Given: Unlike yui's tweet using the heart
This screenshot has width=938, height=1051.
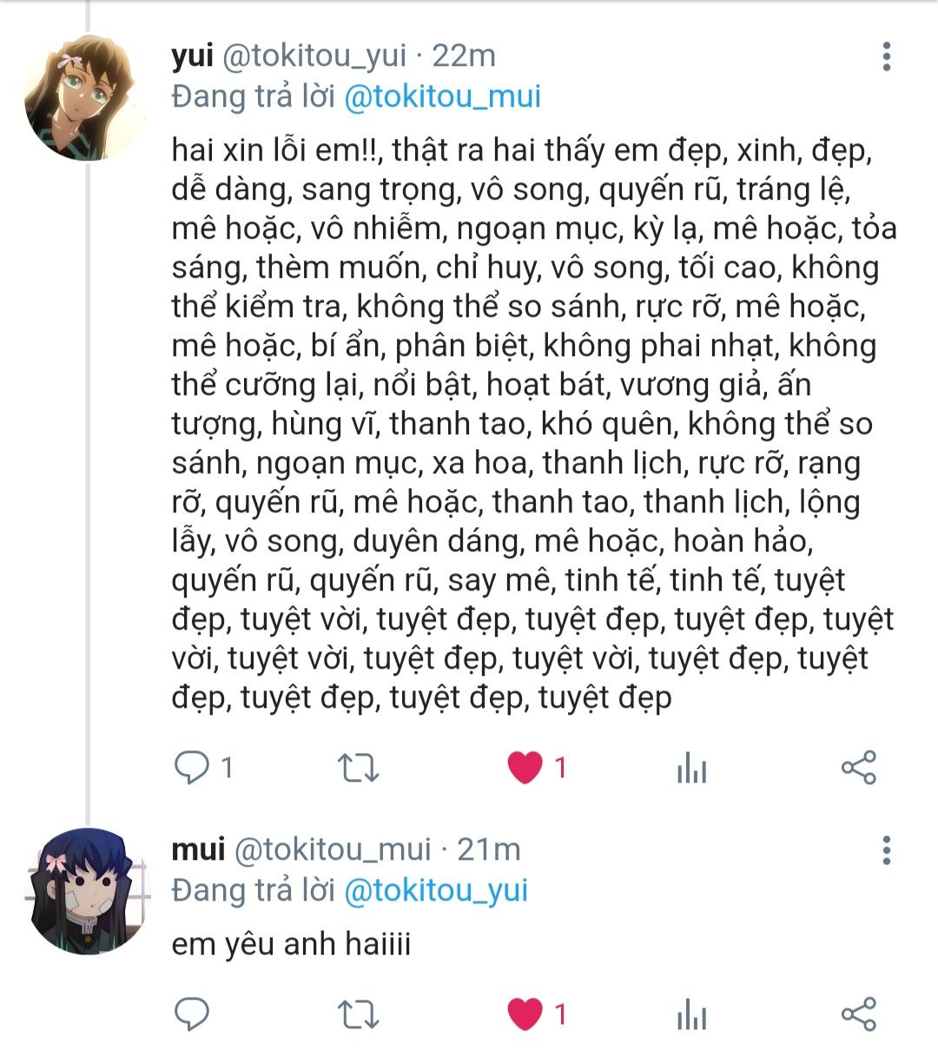Looking at the screenshot, I should [525, 768].
